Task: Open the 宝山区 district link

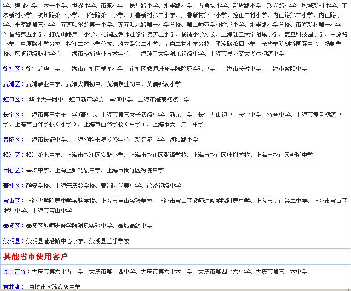Action: tap(11, 201)
